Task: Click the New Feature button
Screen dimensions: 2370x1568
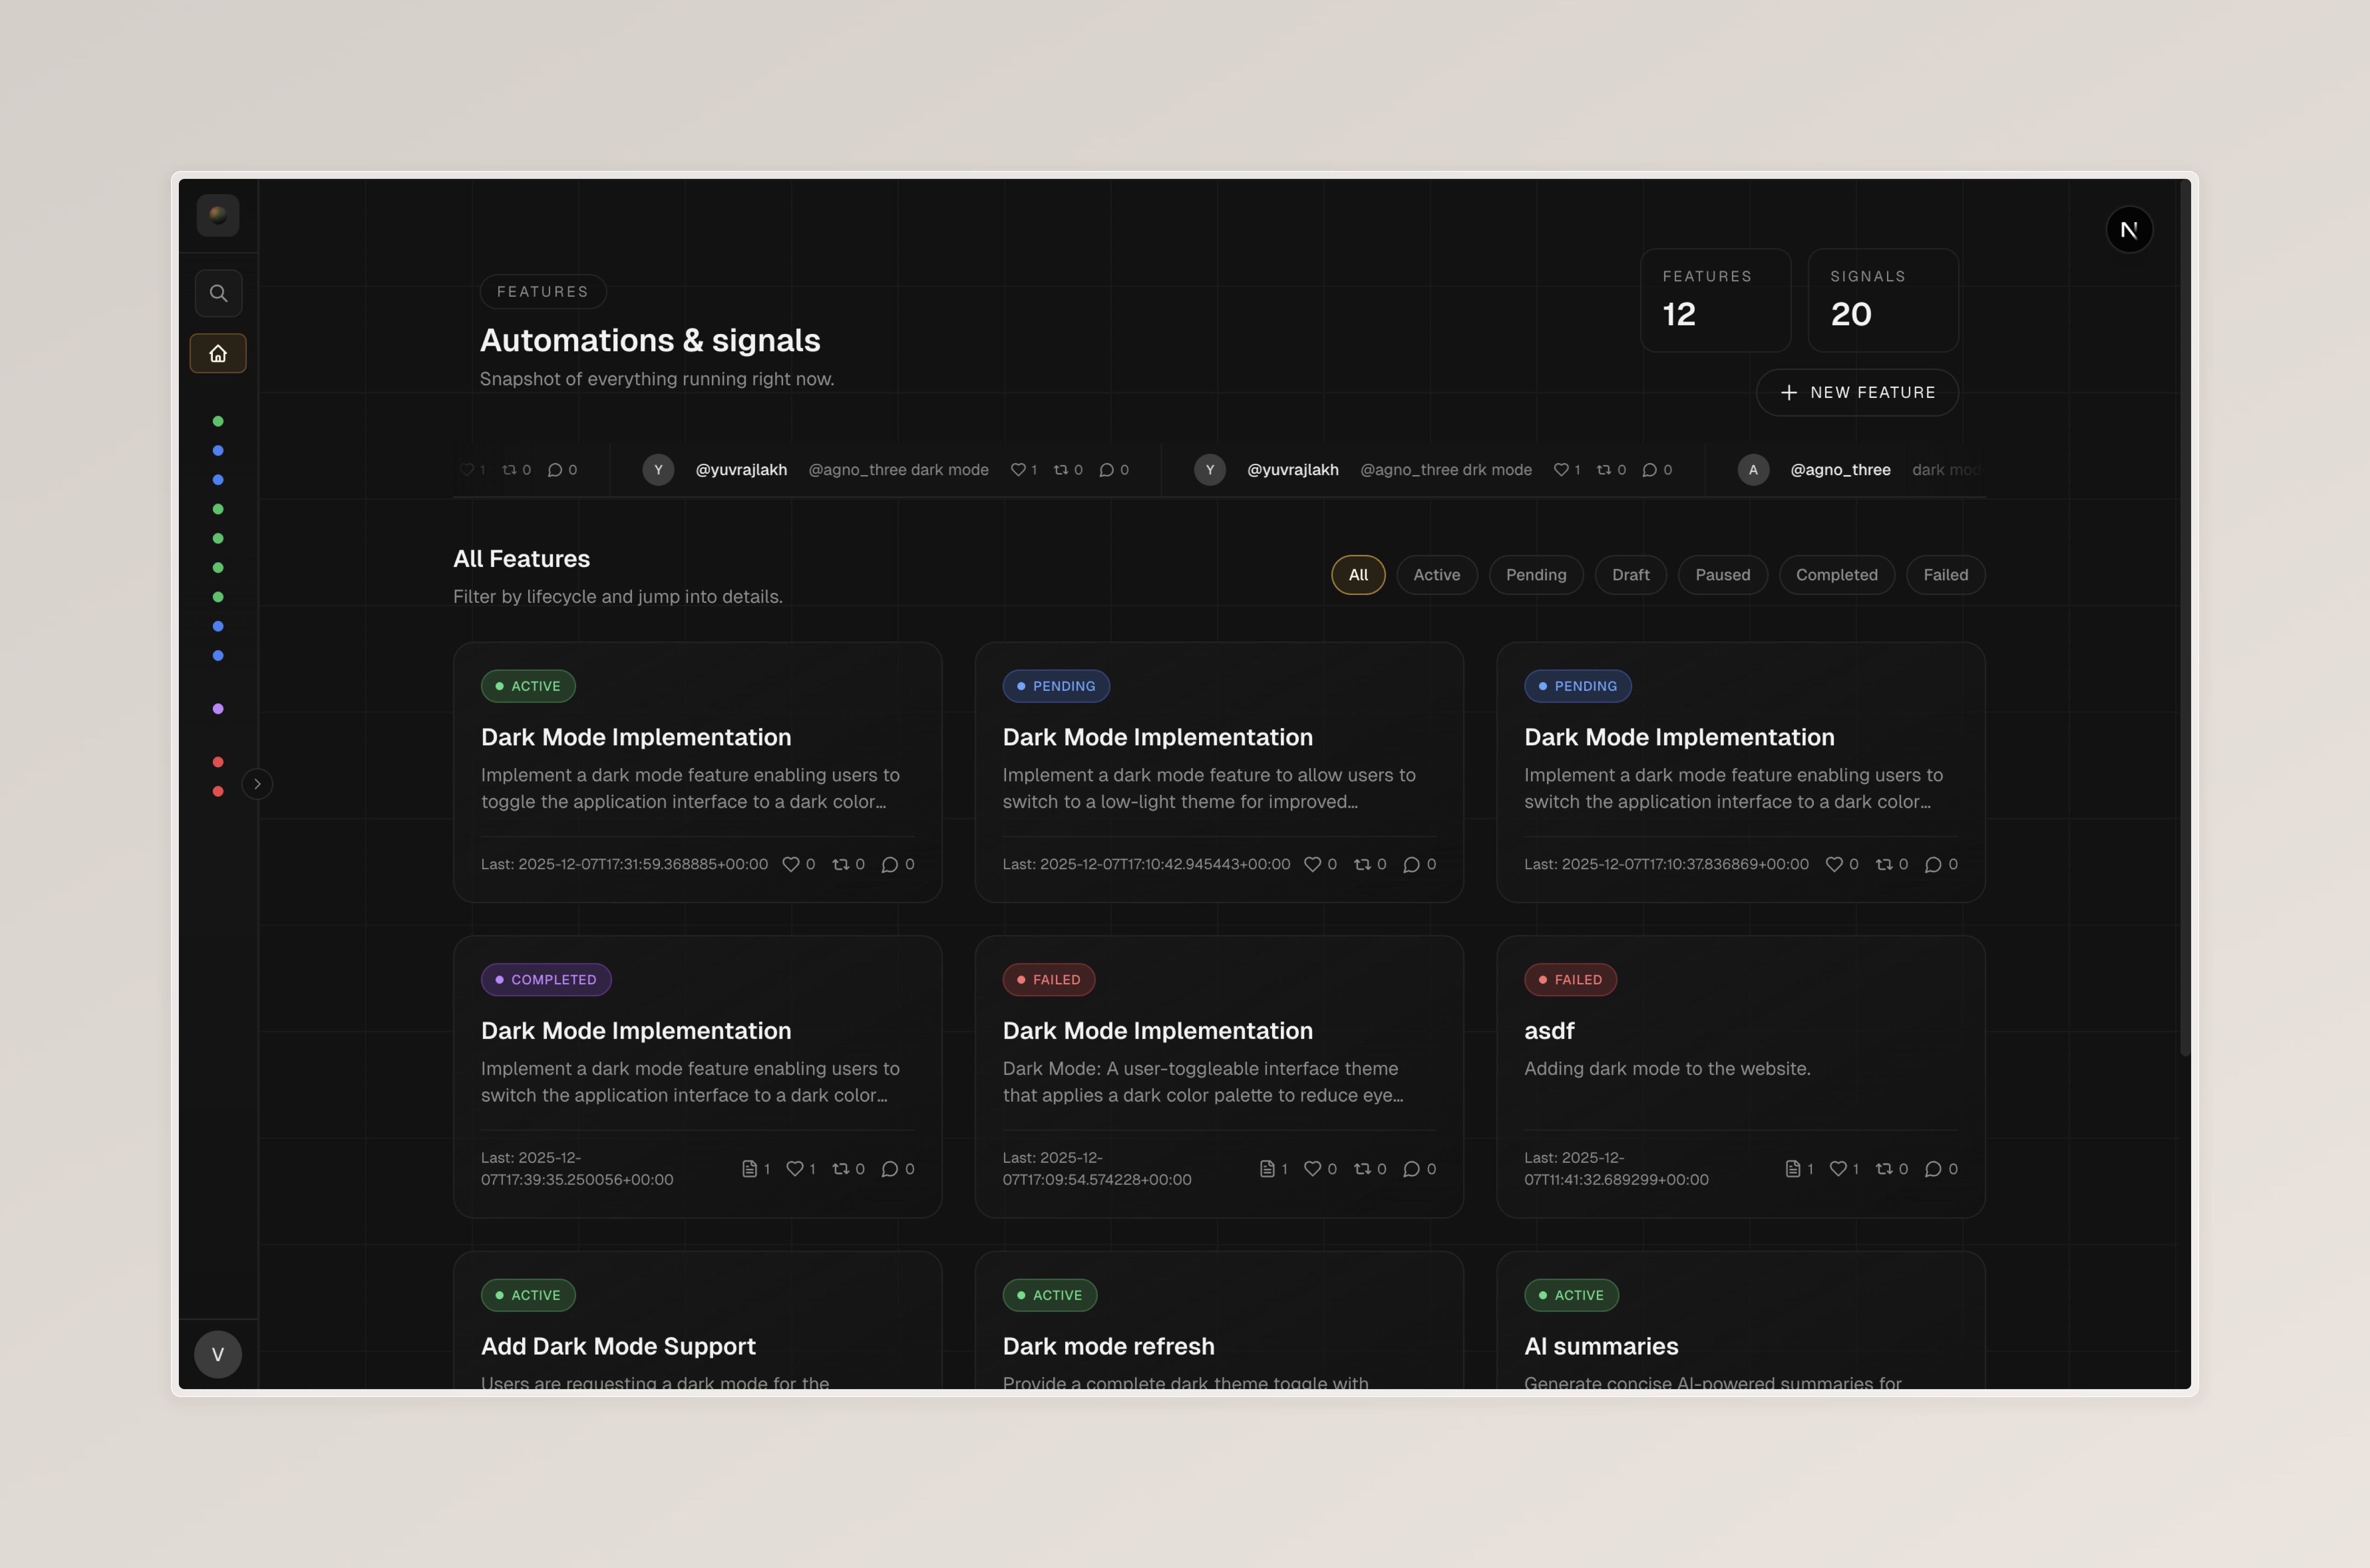Action: pos(1857,392)
